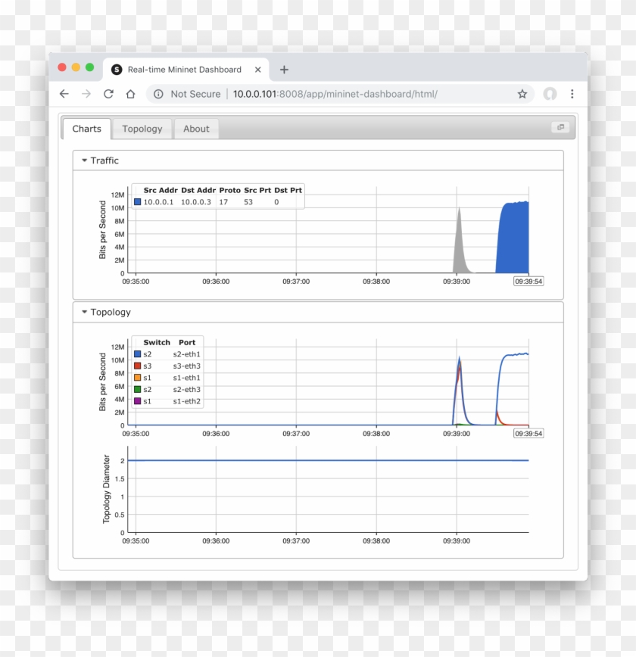
Task: Open the Chrome three-dot menu icon
Action: point(572,93)
